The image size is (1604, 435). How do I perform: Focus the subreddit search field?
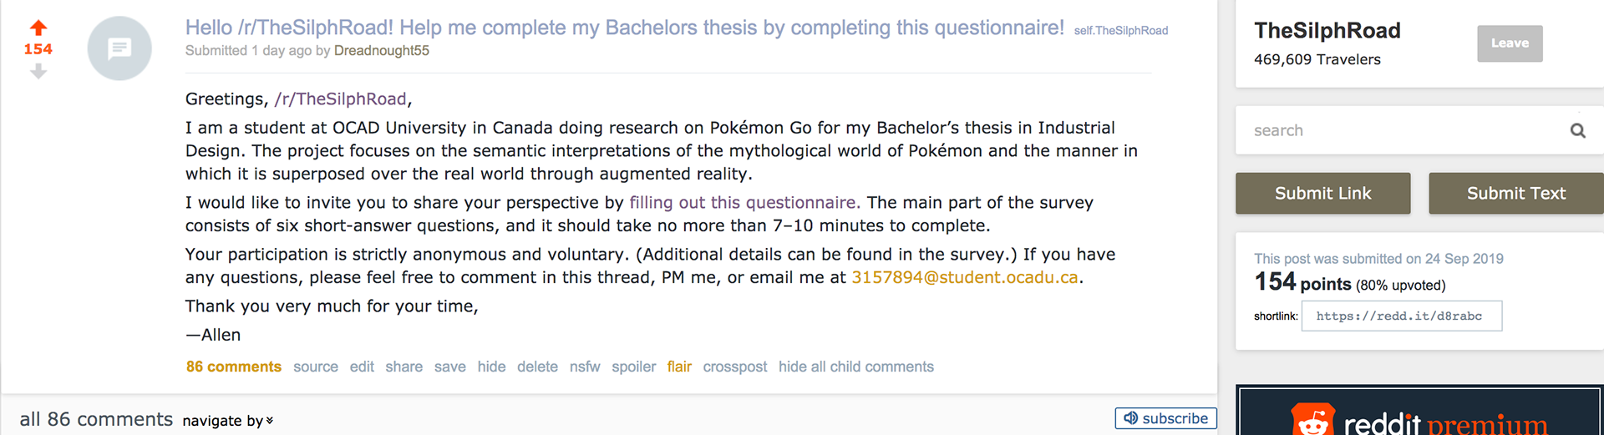coord(1403,130)
